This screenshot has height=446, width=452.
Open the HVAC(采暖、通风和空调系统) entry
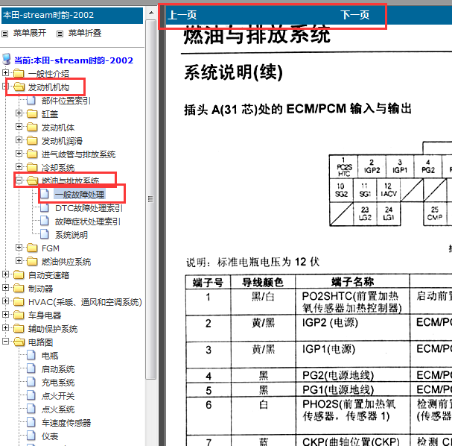click(x=85, y=302)
